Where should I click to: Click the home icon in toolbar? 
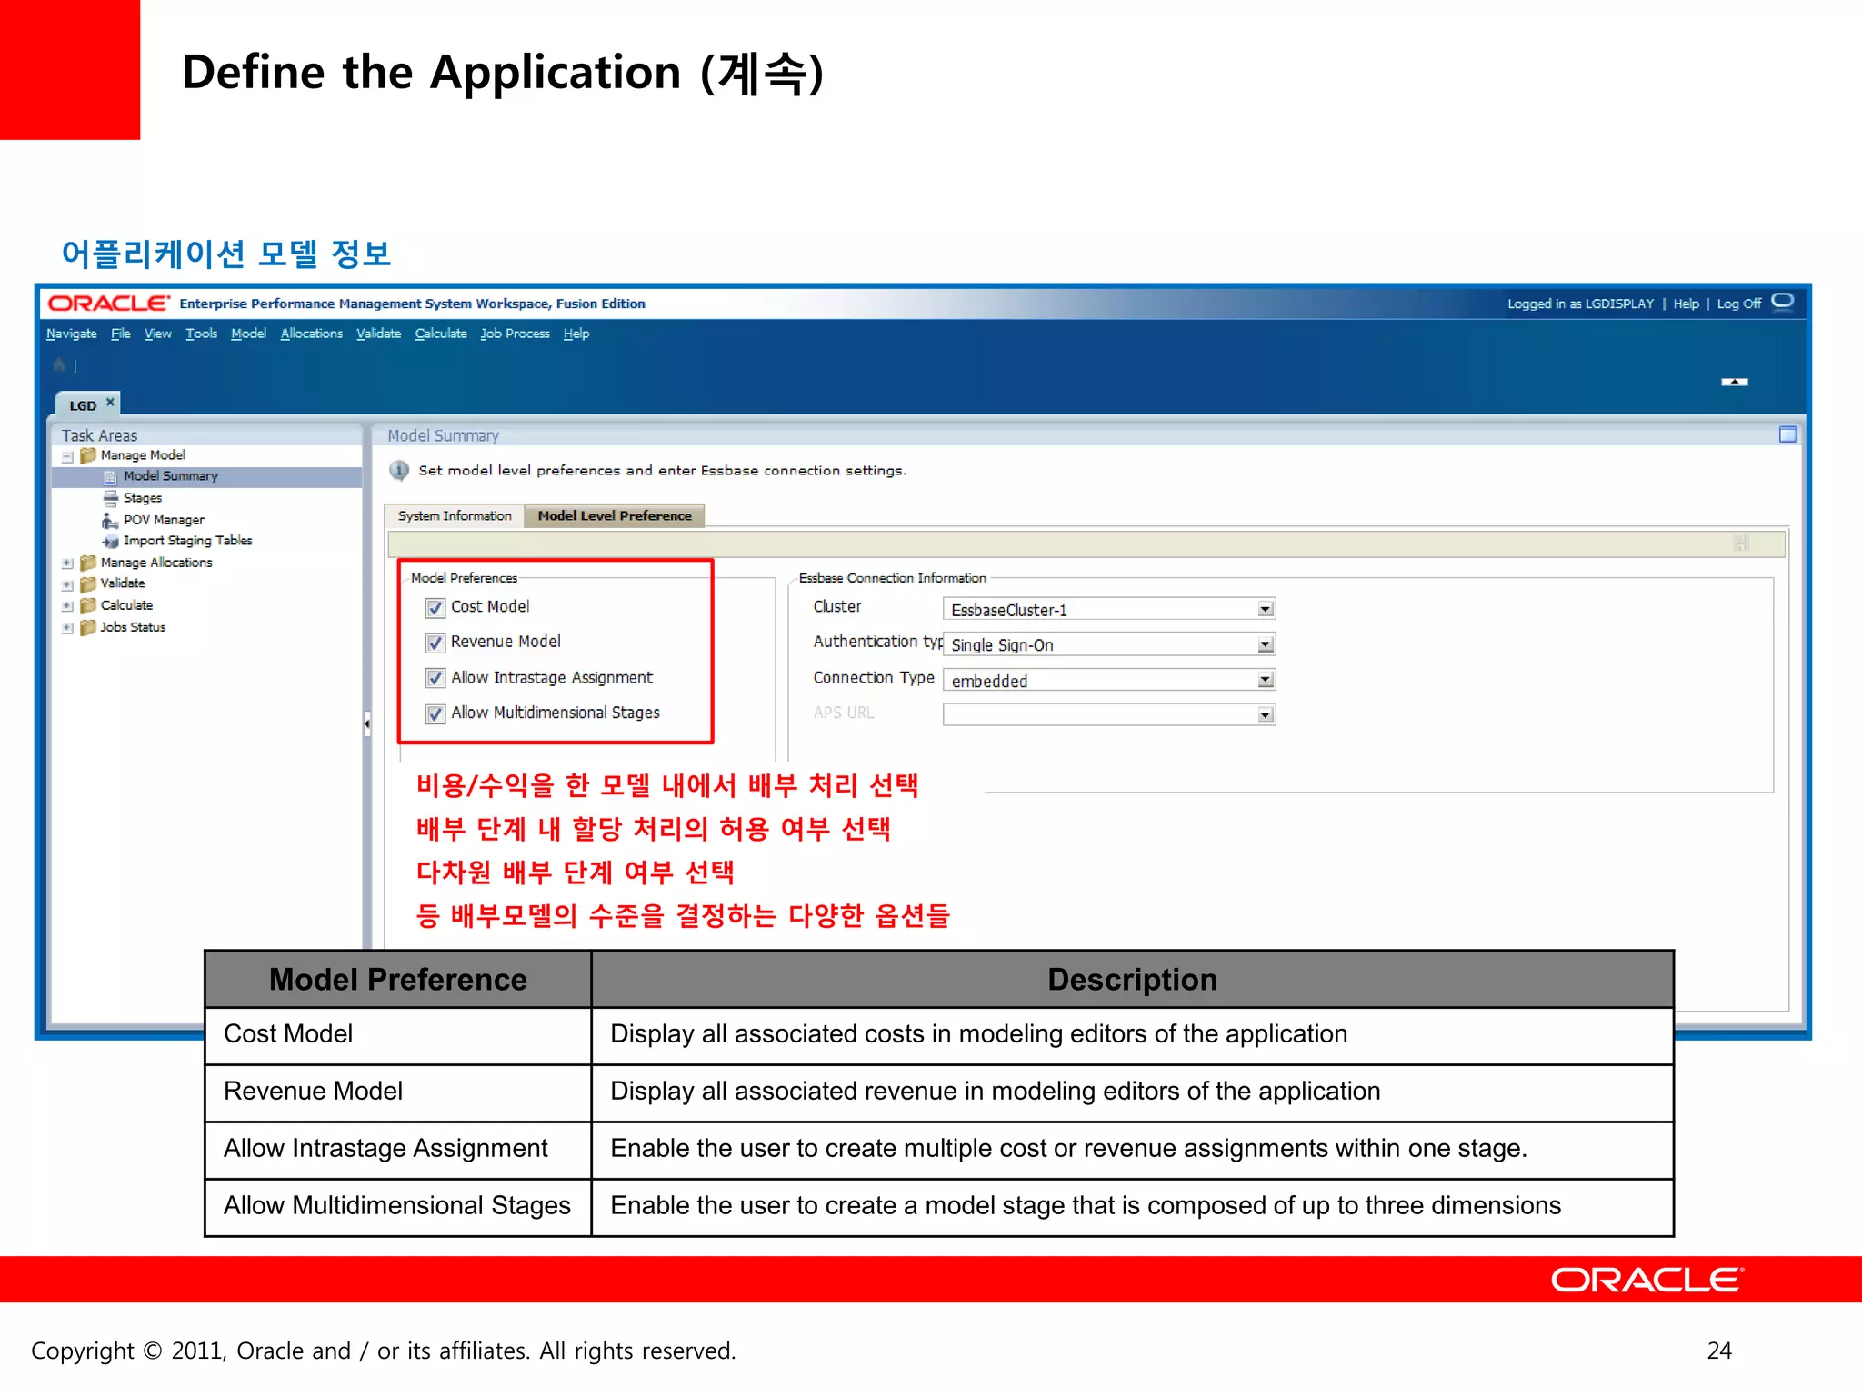coord(59,364)
